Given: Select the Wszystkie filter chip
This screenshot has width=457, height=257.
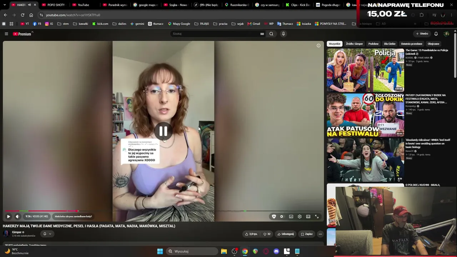Looking at the screenshot, I should click(335, 44).
